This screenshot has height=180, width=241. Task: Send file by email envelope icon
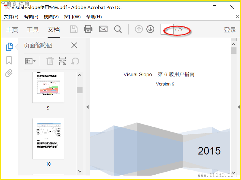point(103,29)
